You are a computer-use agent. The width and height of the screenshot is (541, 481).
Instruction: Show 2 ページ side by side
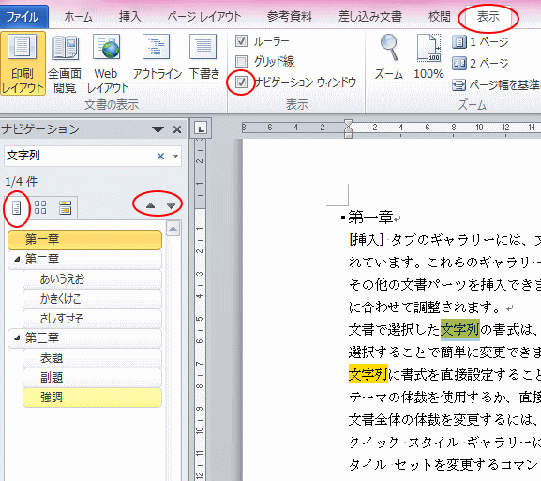point(480,64)
